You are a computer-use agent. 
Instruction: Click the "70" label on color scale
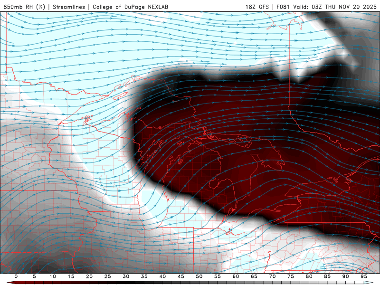click(272, 276)
